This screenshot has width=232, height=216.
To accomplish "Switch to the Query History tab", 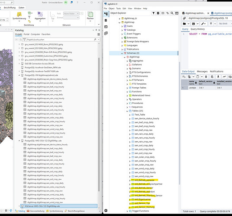I will click(197, 29).
